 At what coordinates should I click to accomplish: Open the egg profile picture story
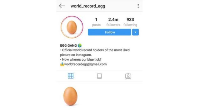click(72, 27)
